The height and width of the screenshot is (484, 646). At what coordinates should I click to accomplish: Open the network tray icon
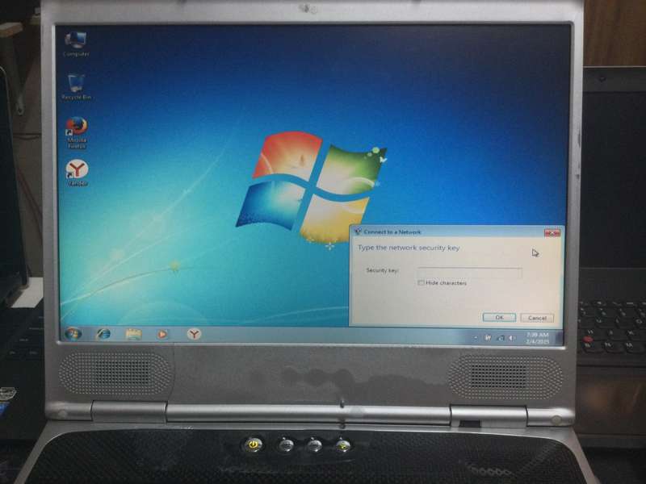[501, 338]
